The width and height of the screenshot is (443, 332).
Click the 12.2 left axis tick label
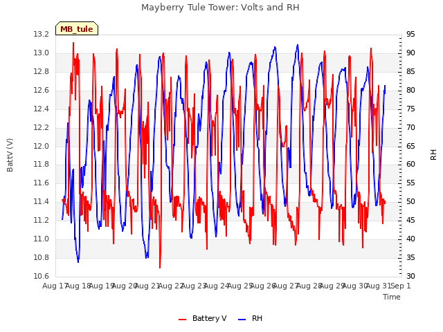tap(42, 127)
